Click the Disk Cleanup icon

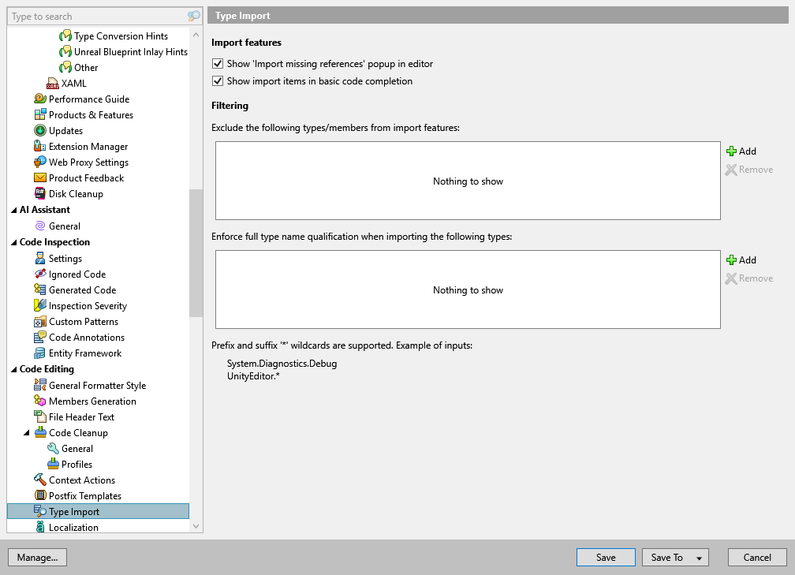tap(40, 194)
